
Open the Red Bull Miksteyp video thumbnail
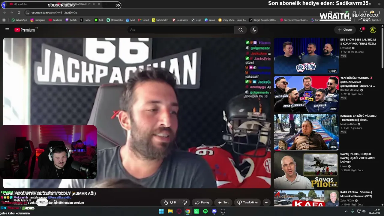coord(306,94)
